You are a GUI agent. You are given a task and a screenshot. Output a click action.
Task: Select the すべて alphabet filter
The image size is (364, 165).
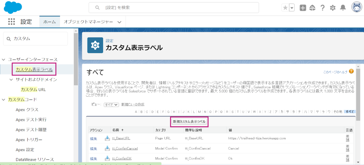pyautogui.click(x=350, y=112)
